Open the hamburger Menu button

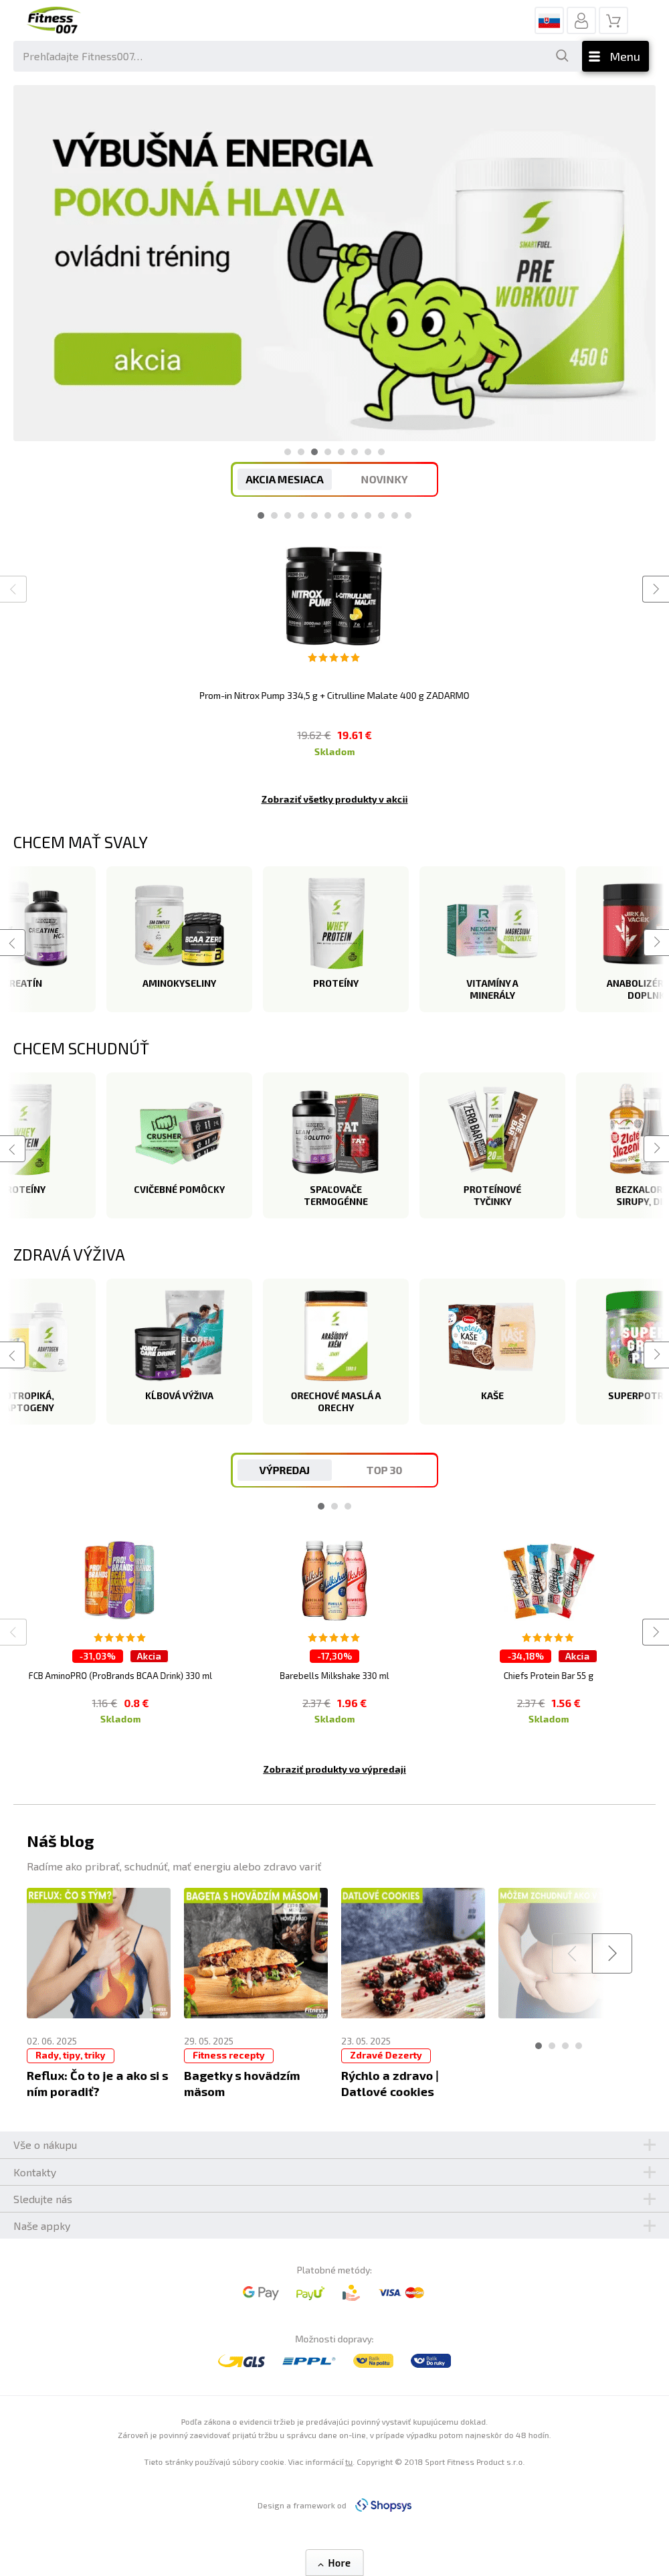[x=615, y=56]
